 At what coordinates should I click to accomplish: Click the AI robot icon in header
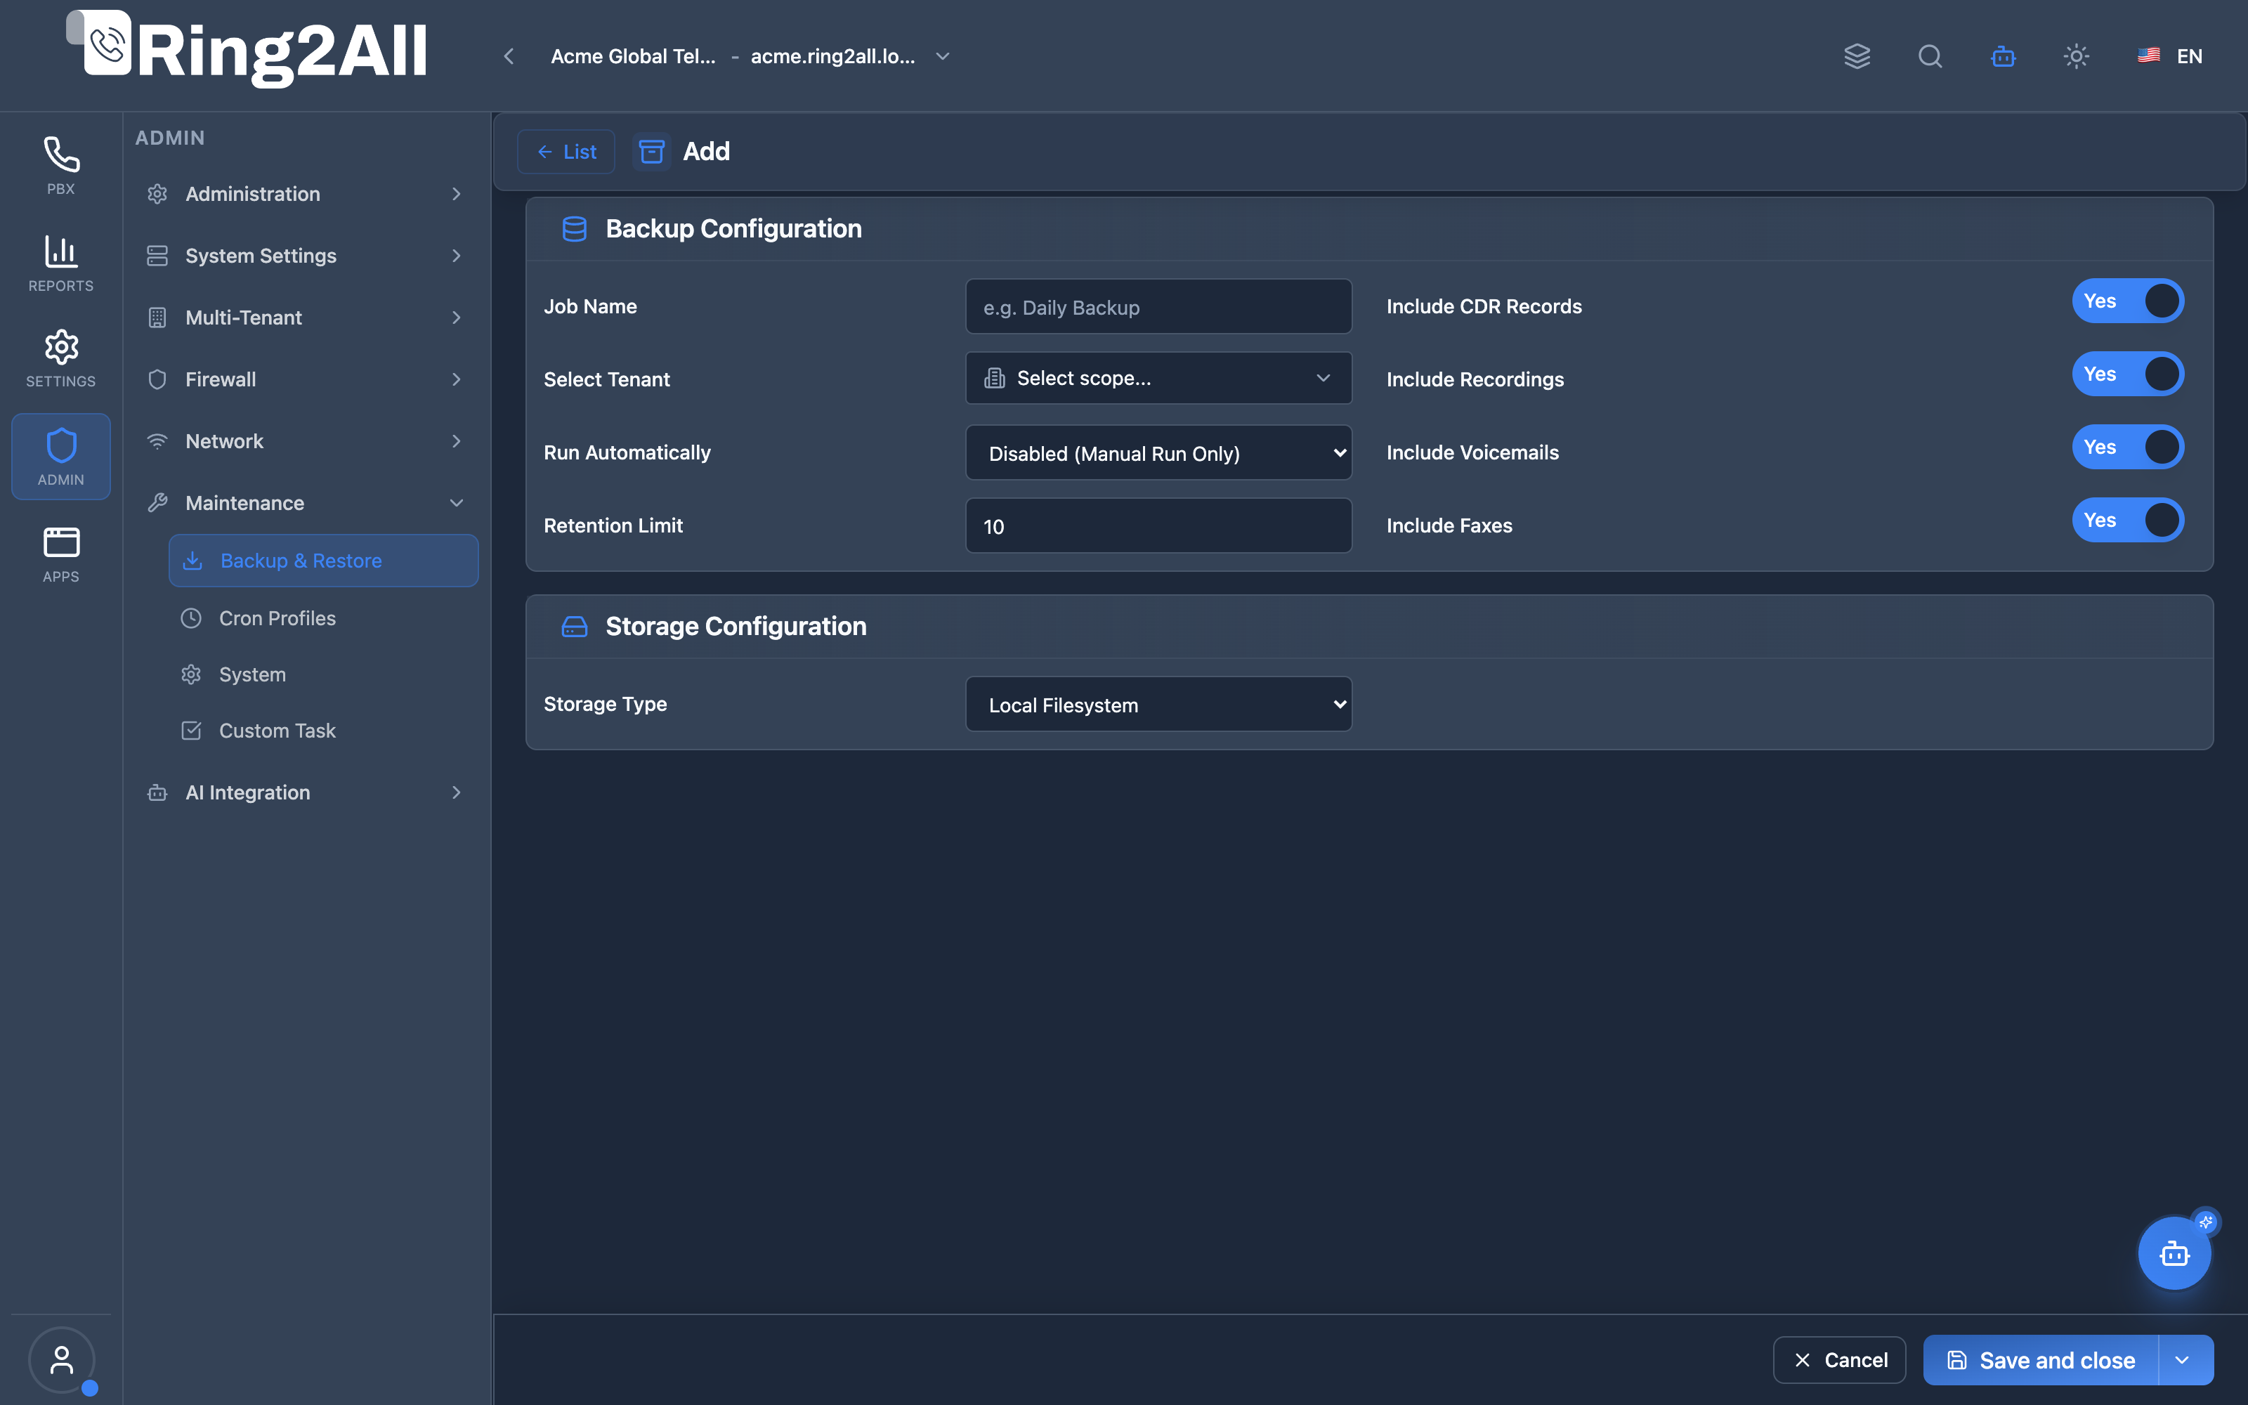click(x=2004, y=55)
